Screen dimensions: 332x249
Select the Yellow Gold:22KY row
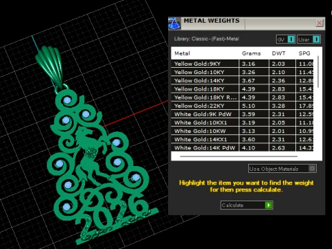pyautogui.click(x=242, y=106)
